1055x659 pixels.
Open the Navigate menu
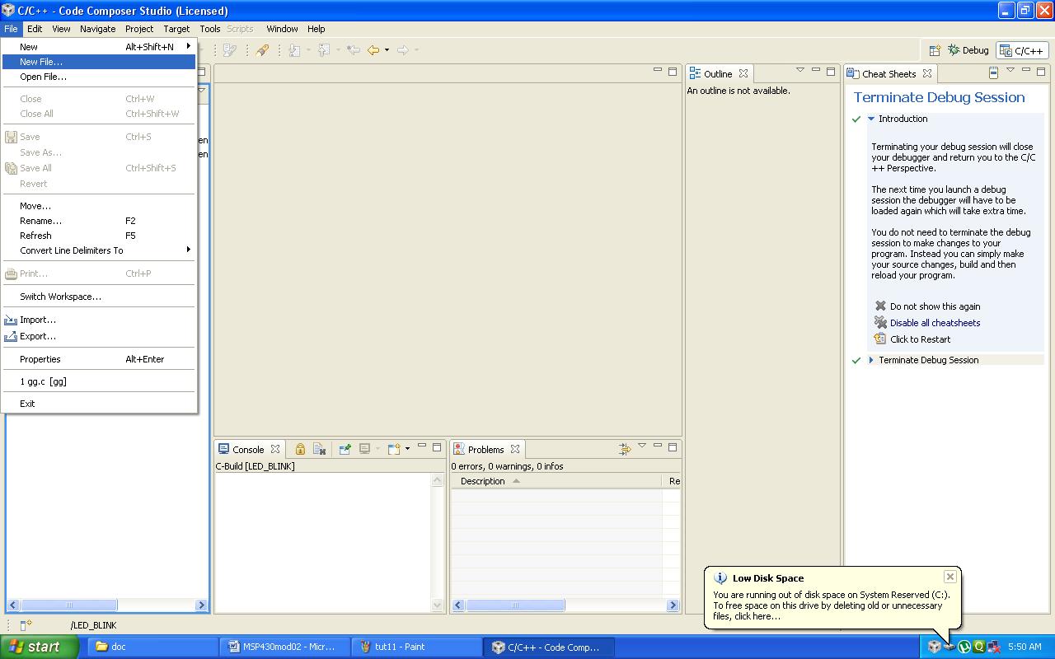pos(97,29)
